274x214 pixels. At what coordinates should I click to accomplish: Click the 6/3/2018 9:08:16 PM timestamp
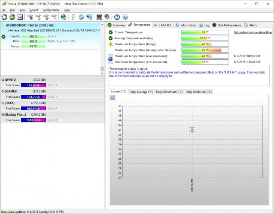tap(247, 56)
